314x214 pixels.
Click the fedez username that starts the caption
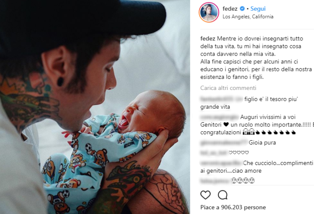point(208,39)
